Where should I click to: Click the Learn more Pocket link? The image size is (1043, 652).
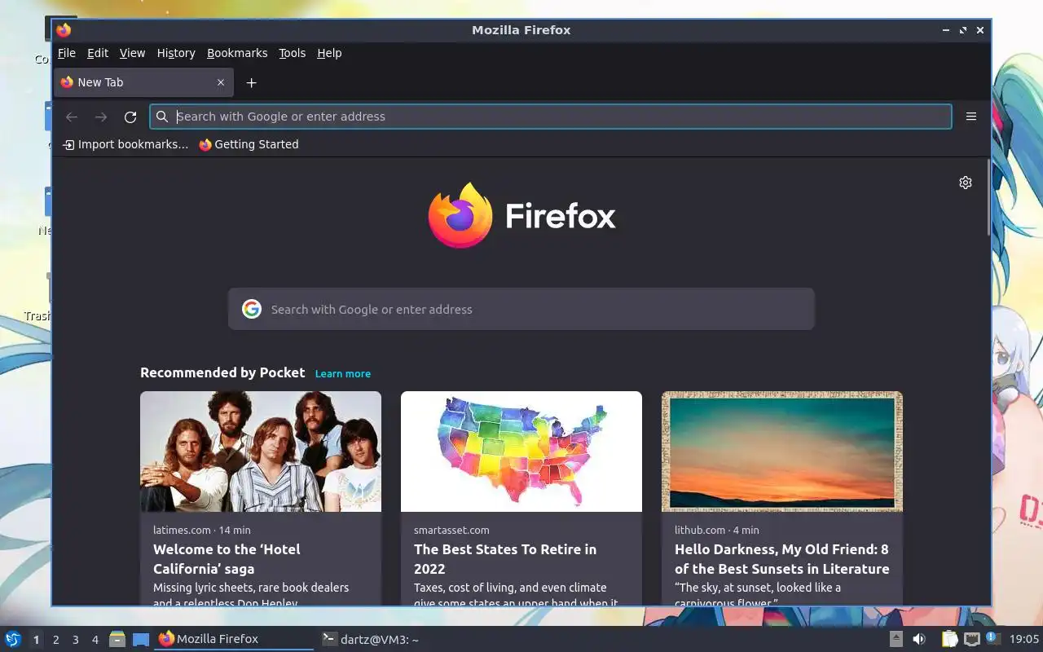343,373
